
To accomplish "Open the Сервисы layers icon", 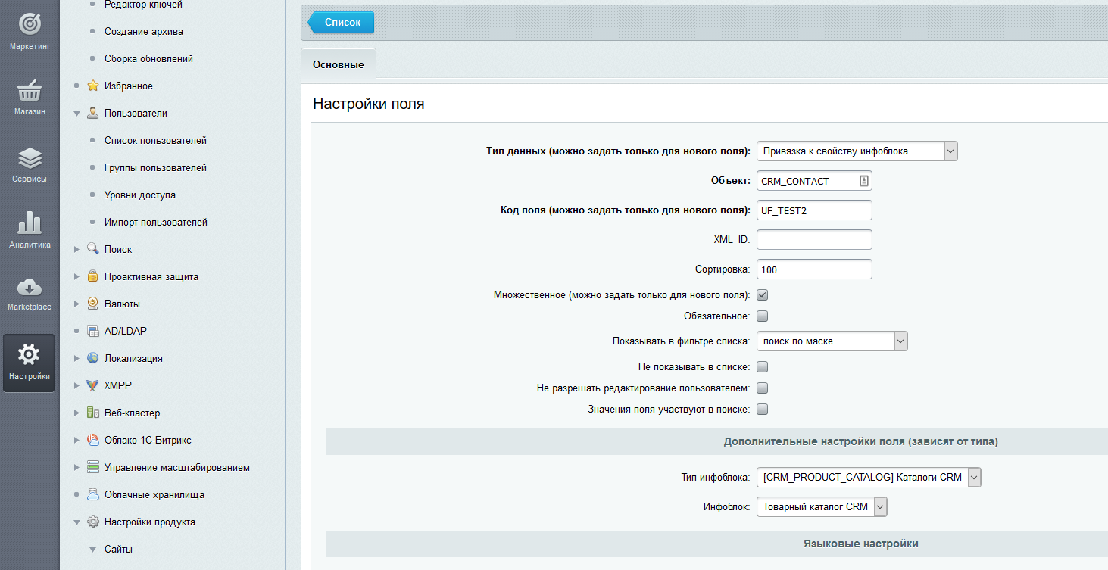I will pos(30,158).
